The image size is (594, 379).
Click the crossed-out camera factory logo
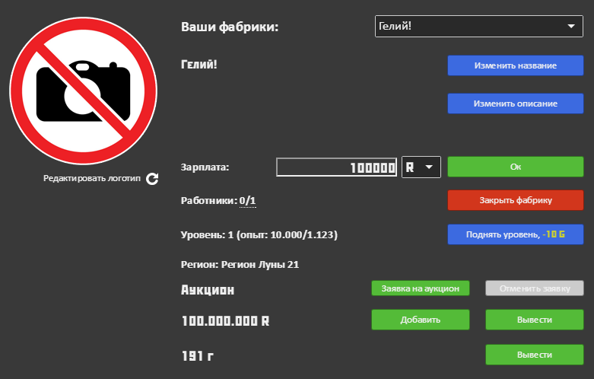[84, 88]
